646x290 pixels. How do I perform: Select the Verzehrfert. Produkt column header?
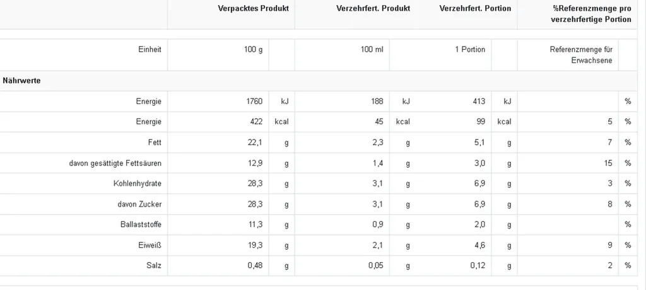click(373, 8)
